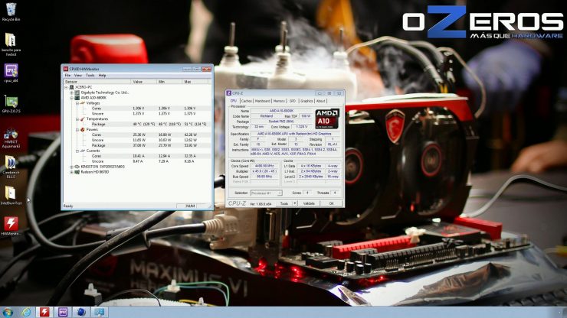Click the Gigabyte motherboard icon in the tree
The image size is (567, 318).
tap(77, 92)
